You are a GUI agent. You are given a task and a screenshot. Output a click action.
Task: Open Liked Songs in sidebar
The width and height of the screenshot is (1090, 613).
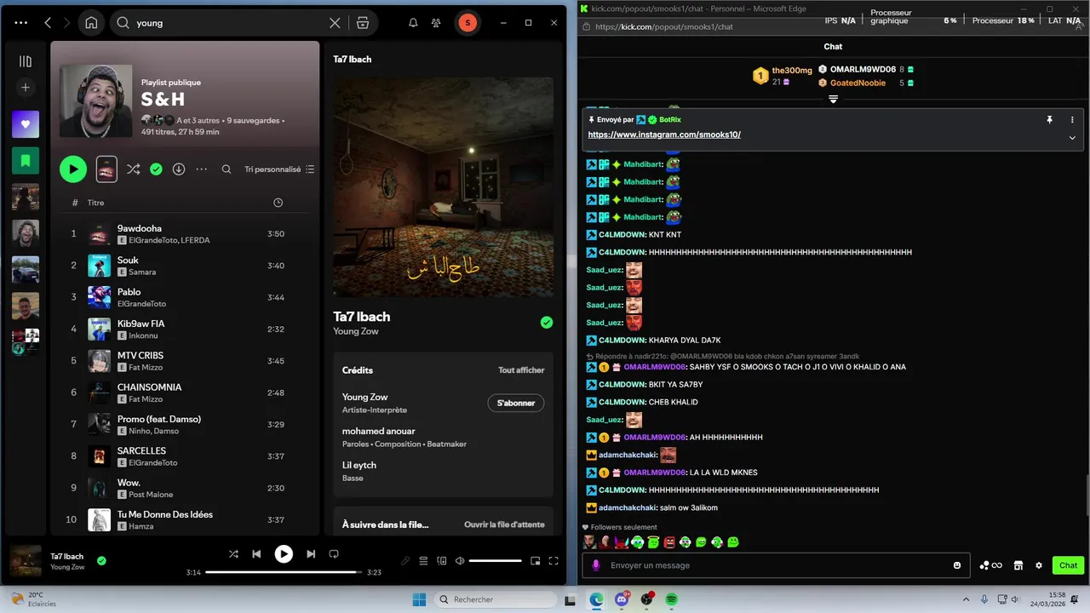(26, 124)
